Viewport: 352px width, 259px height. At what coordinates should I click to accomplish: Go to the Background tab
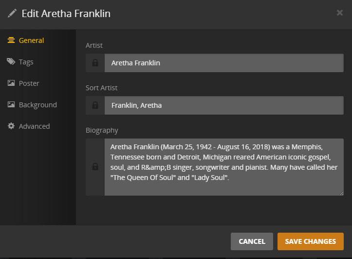[x=37, y=105]
